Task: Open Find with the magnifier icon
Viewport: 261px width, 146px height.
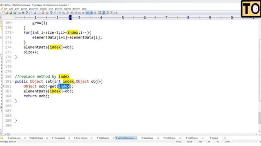Action: tap(60, 13)
